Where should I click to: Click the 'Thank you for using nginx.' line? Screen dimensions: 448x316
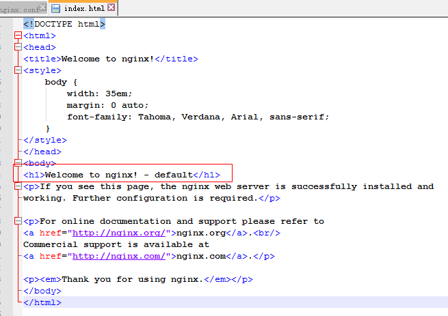138,279
